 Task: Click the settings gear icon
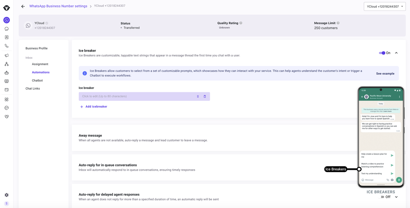point(6,195)
